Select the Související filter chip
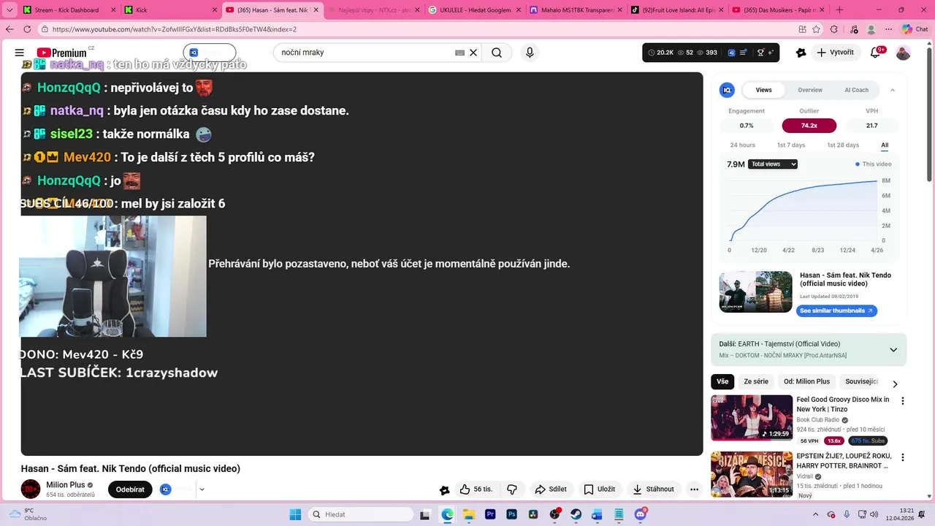935x526 pixels. [x=861, y=381]
